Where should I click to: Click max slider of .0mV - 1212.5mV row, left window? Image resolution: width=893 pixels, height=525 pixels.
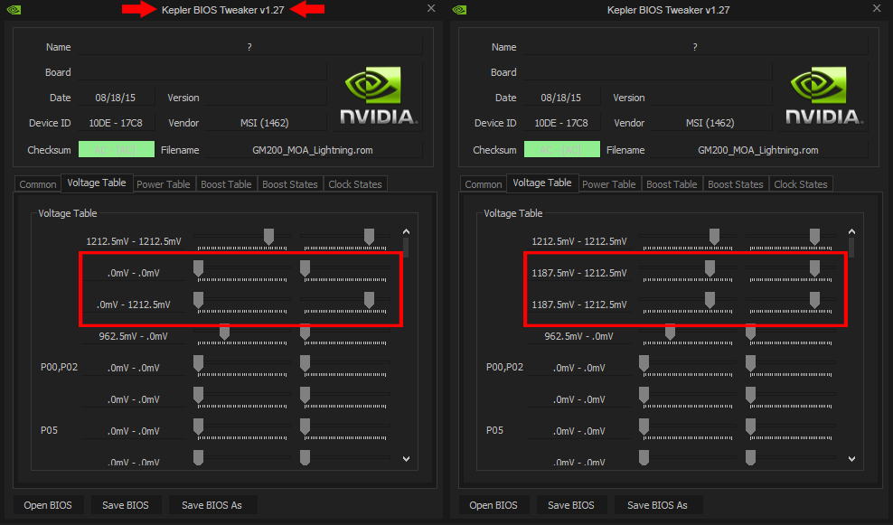[369, 299]
